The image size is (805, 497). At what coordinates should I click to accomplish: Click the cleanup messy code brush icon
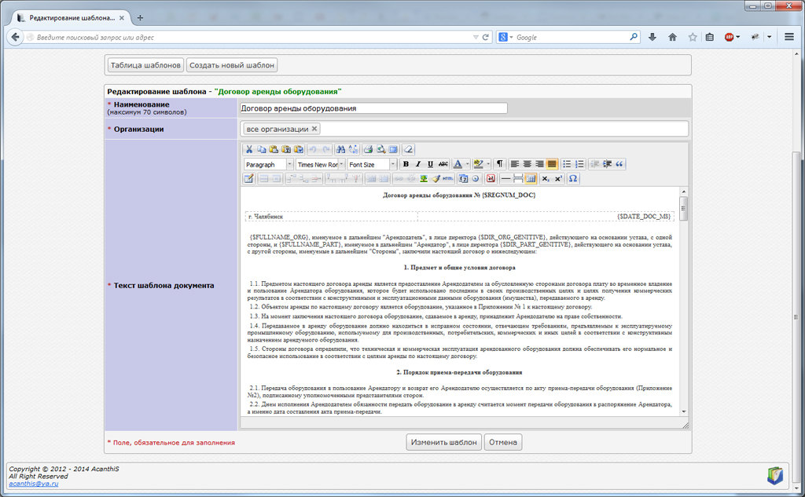[436, 178]
